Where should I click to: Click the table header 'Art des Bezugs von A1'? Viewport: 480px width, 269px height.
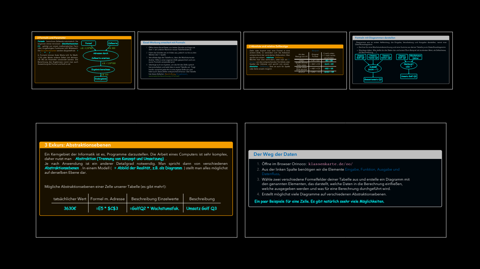[302, 55]
